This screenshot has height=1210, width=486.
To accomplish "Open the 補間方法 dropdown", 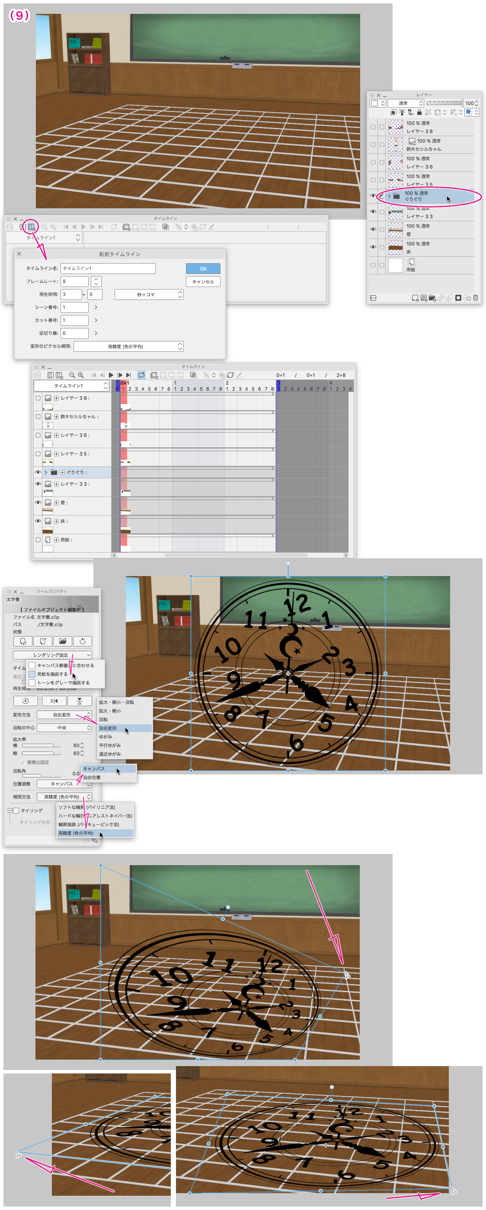I will tap(64, 796).
